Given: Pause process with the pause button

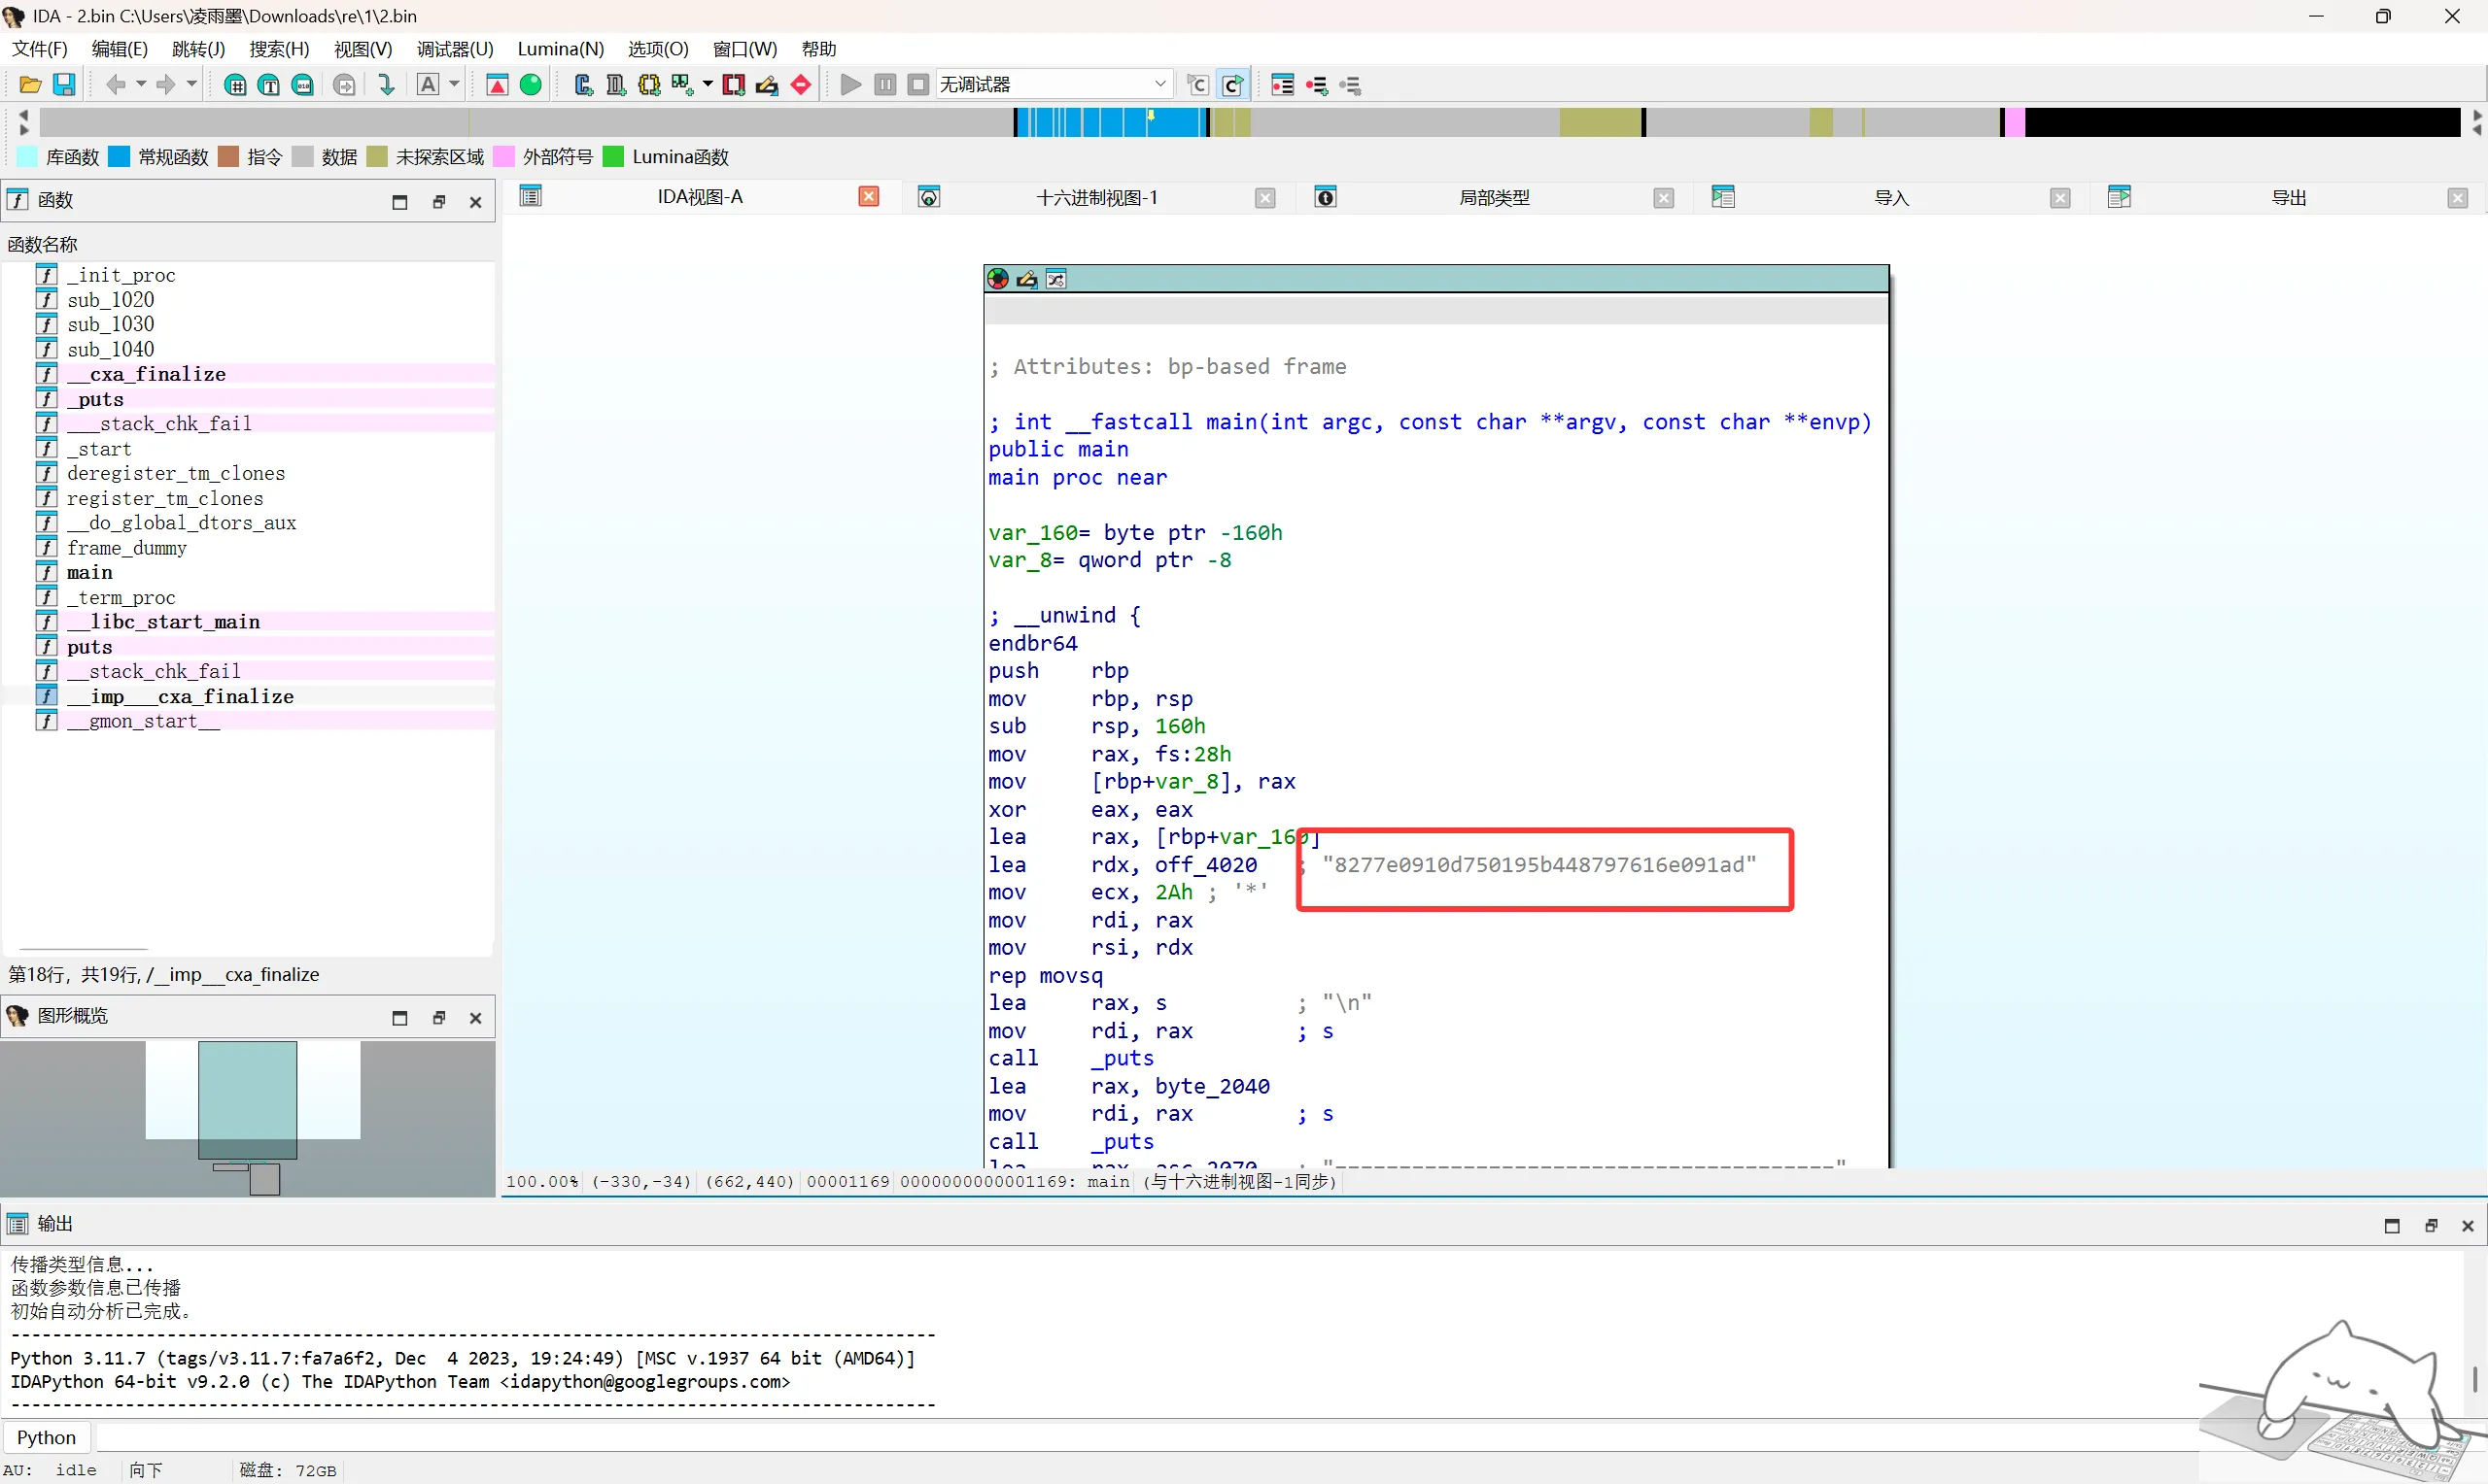Looking at the screenshot, I should [x=885, y=85].
